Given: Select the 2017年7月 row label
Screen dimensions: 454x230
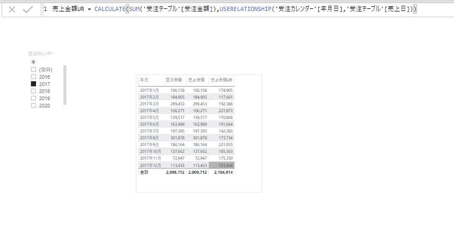Looking at the screenshot, I should pyautogui.click(x=149, y=131).
